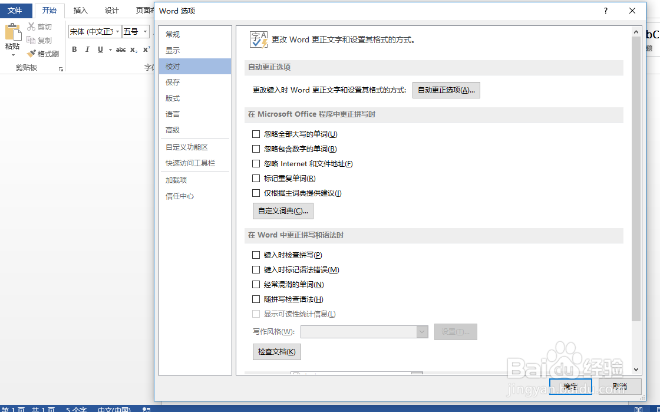Open clipboard pane launcher arrow
Viewport: 660px width, 412px height.
click(x=61, y=69)
